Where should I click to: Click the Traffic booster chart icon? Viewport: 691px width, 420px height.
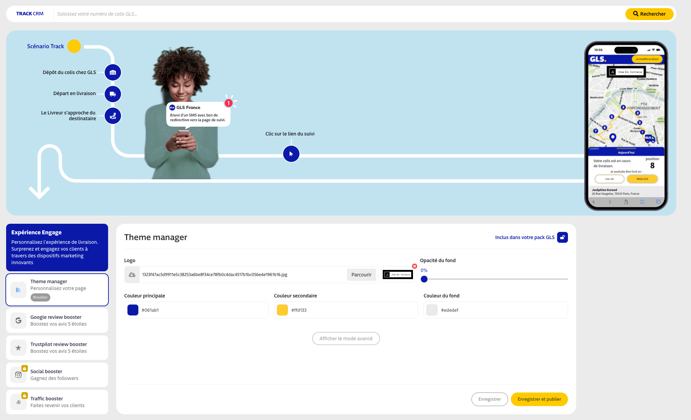click(x=18, y=402)
